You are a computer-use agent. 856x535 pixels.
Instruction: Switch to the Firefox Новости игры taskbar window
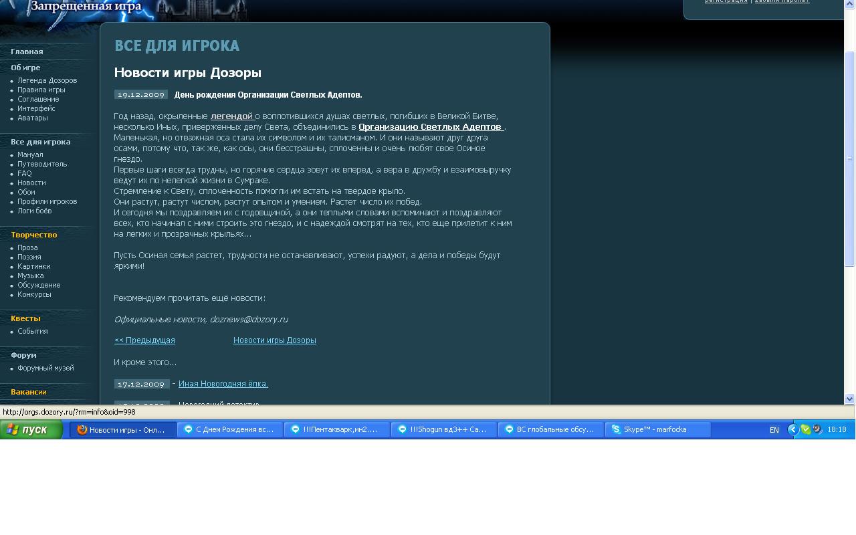point(123,430)
